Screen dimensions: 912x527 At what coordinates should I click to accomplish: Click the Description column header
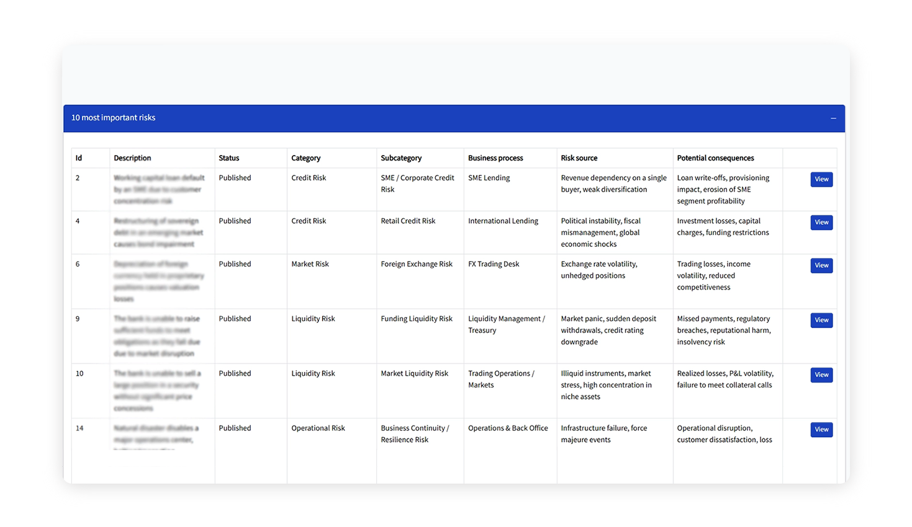(x=132, y=158)
